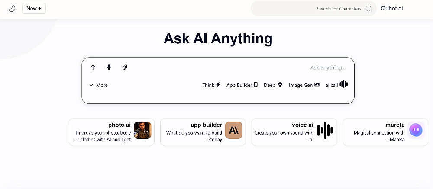The height and width of the screenshot is (189, 433).
Task: Select the App Builder mode
Action: 242,85
